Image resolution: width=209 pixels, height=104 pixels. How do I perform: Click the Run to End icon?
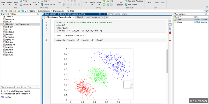pyautogui.click(x=126, y=5)
